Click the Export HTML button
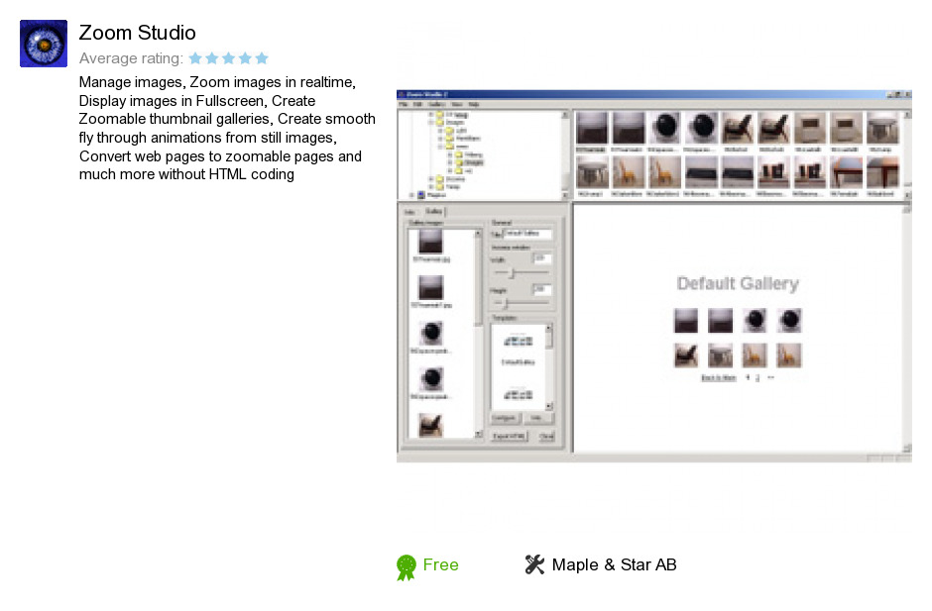Image resolution: width=932 pixels, height=611 pixels. pos(510,437)
